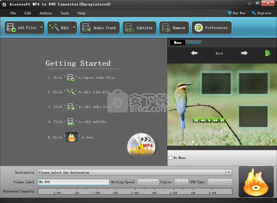Viewport: 277px width, 203px height.
Task: Click the Add Files toolbar button
Action: coord(22,27)
